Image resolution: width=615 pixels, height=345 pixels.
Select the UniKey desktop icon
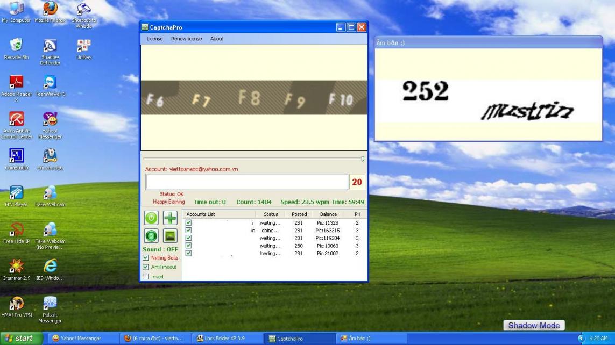[x=83, y=49]
